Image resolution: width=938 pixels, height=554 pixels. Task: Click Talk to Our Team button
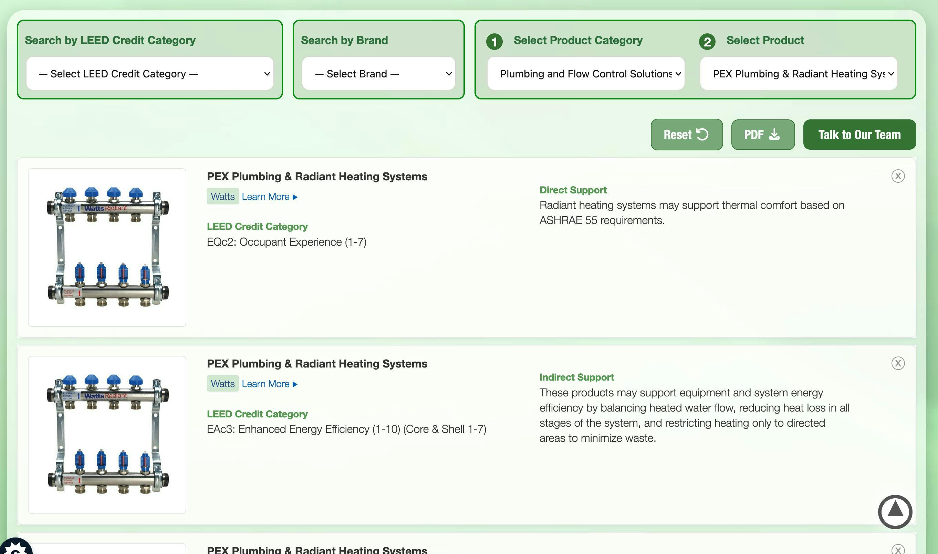pyautogui.click(x=859, y=135)
